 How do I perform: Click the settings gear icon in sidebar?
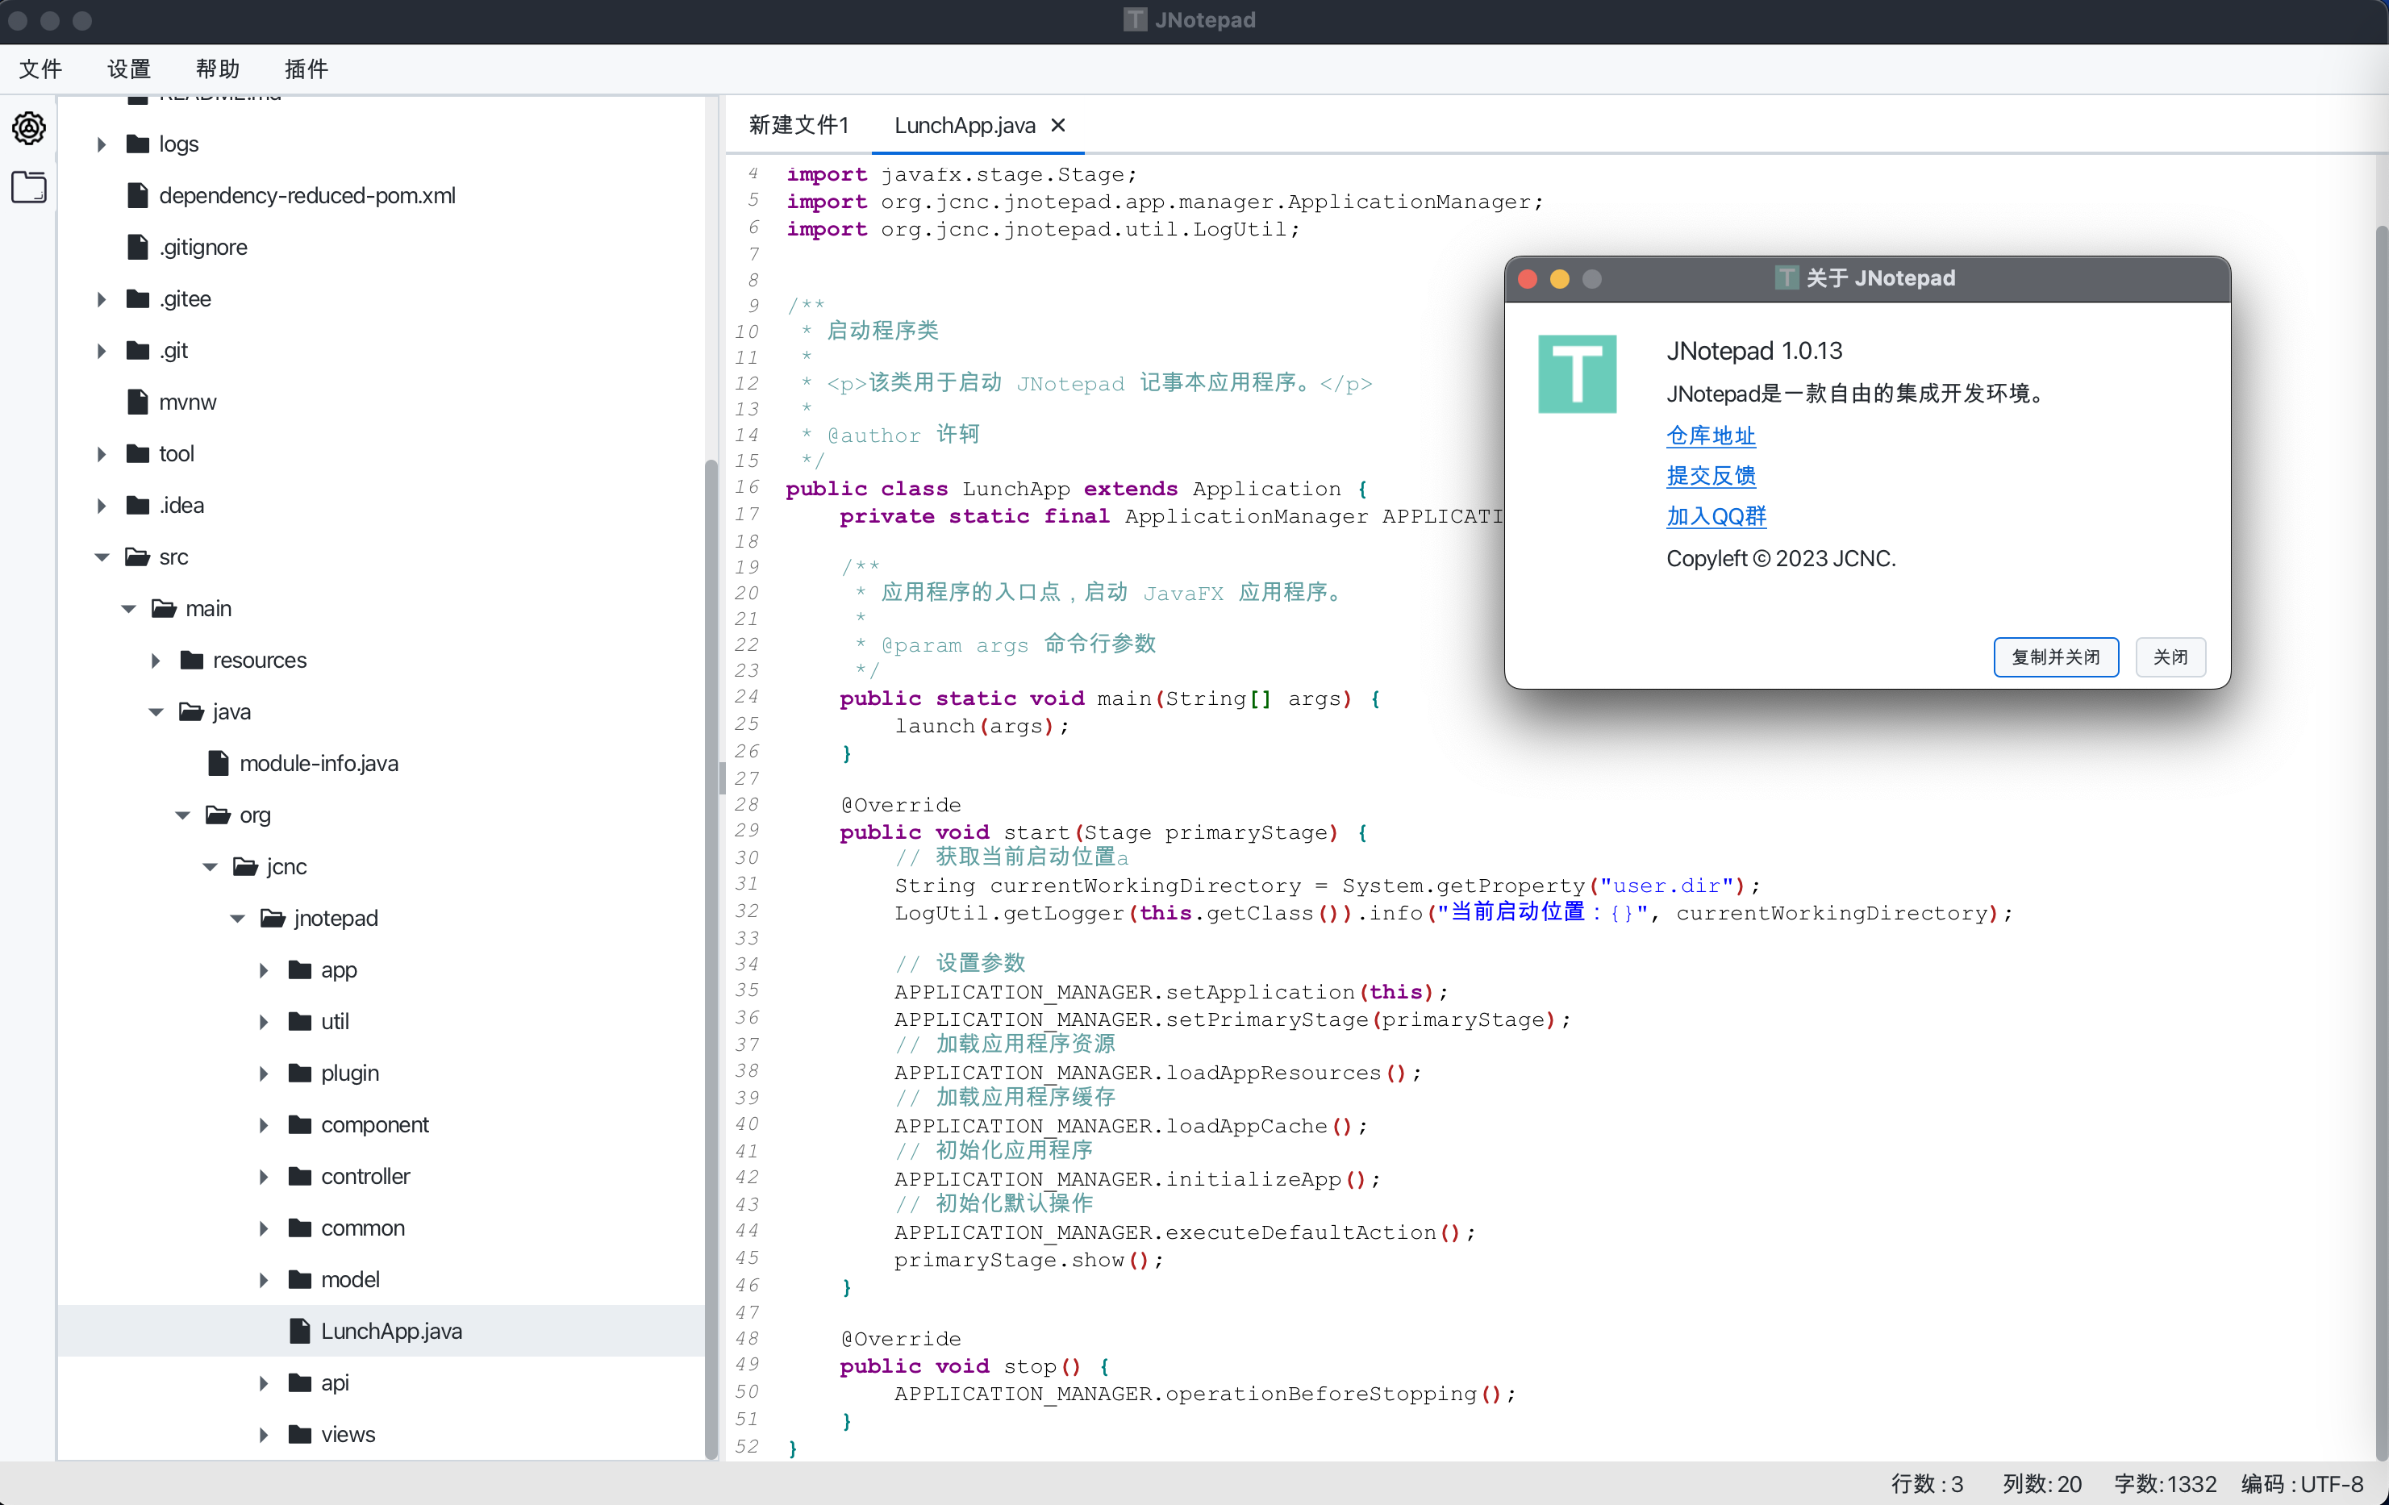pos(29,128)
